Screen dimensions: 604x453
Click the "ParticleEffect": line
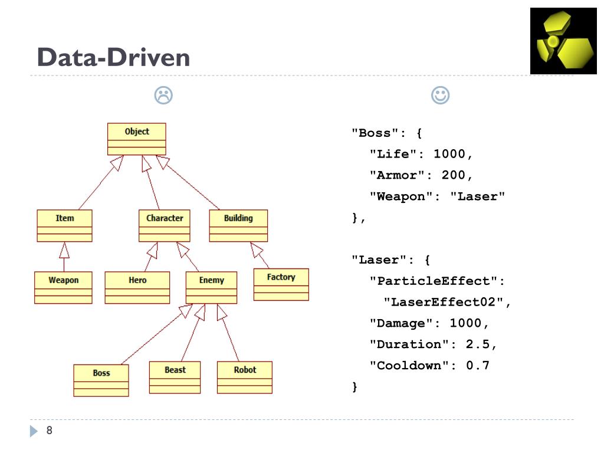437,281
